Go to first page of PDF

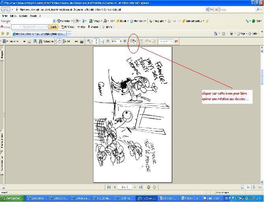pos(109,187)
